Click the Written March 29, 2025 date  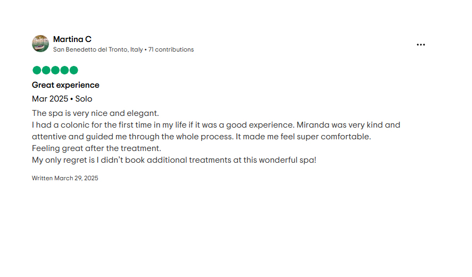[65, 178]
